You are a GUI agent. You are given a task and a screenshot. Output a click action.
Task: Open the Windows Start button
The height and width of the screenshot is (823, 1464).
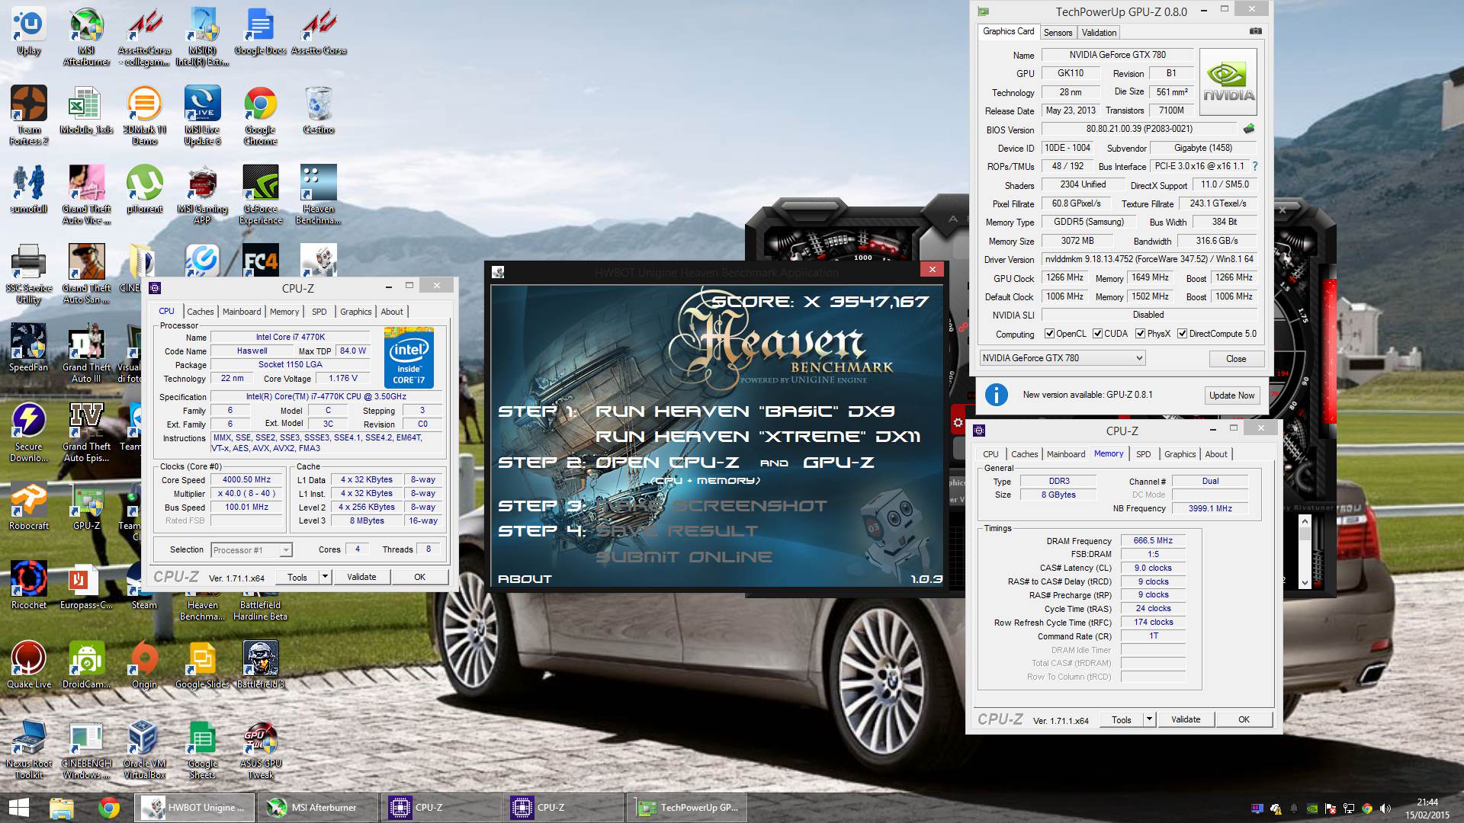point(18,807)
